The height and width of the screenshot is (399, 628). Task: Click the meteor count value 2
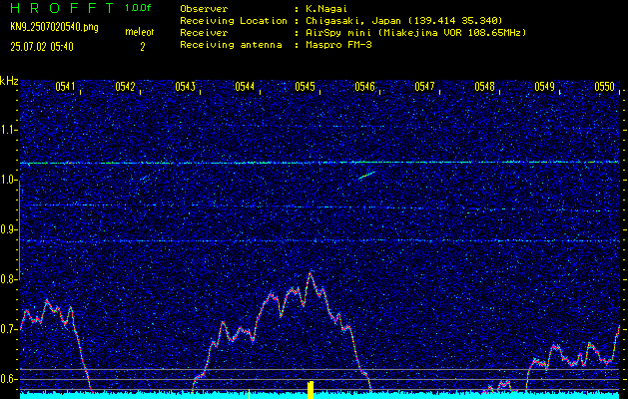[142, 47]
